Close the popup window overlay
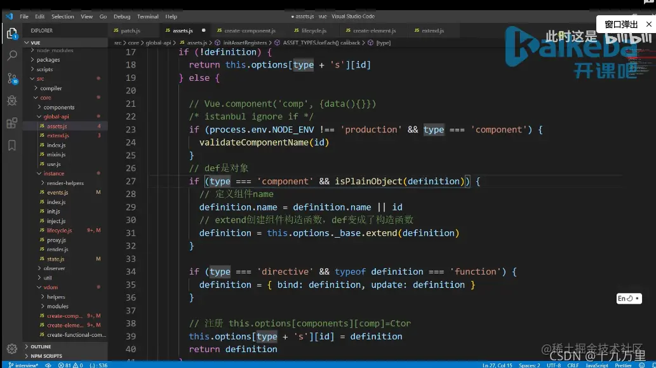The width and height of the screenshot is (656, 368). (648, 24)
